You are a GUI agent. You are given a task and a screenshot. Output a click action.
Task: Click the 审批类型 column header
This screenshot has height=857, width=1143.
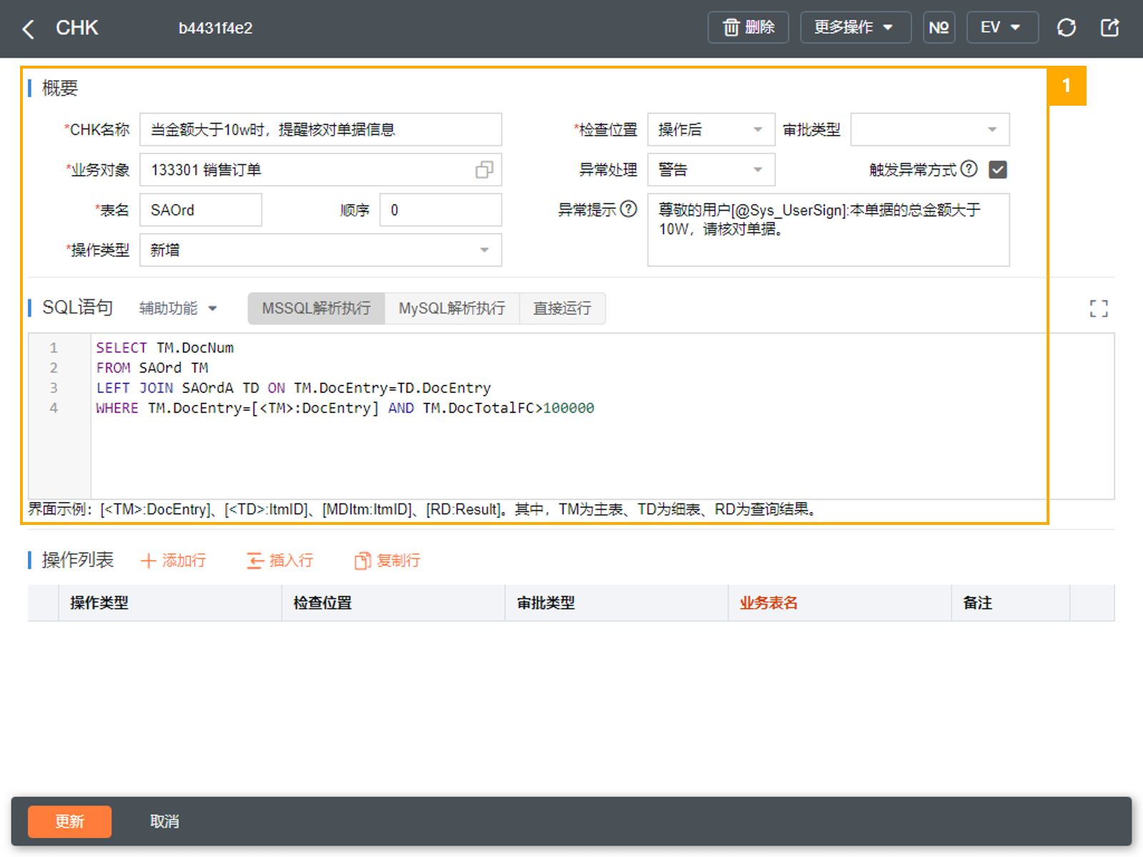point(617,603)
